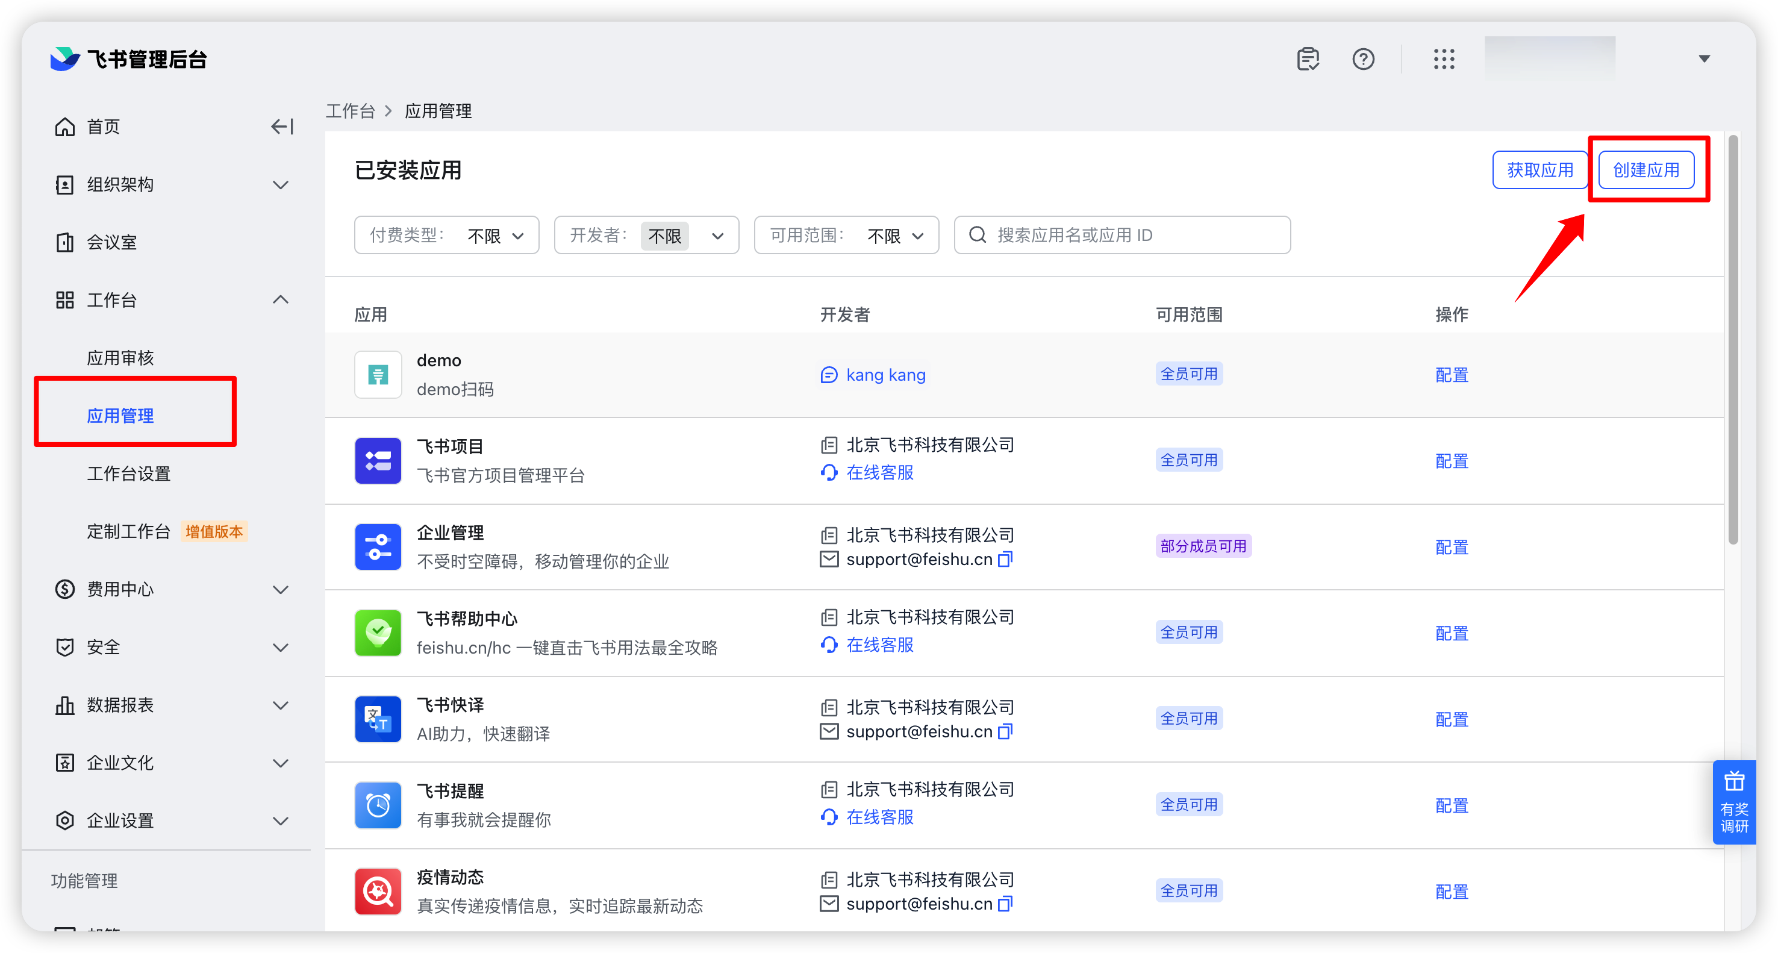Open 工作台设置 submenu item

128,473
